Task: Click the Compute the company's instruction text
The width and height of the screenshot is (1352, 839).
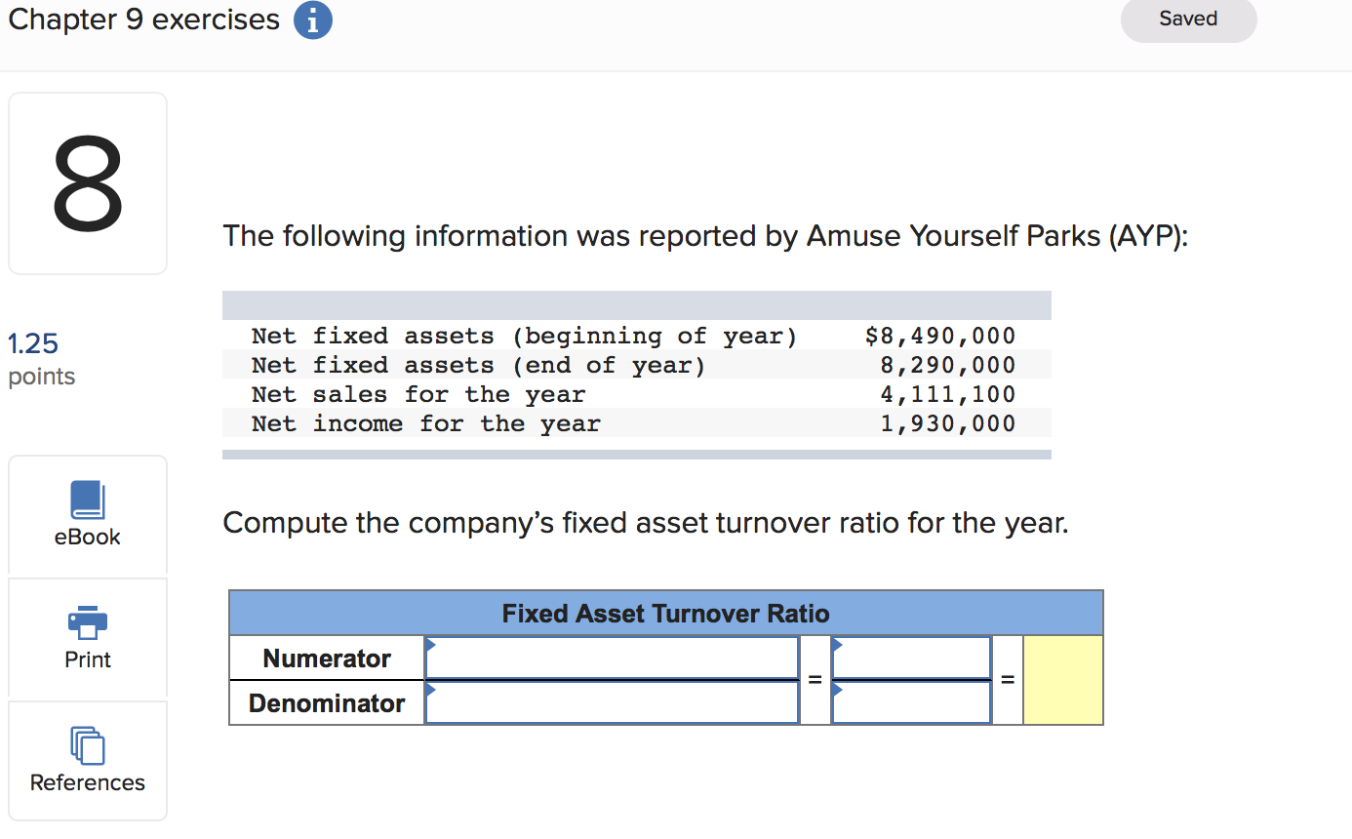Action: 646,524
